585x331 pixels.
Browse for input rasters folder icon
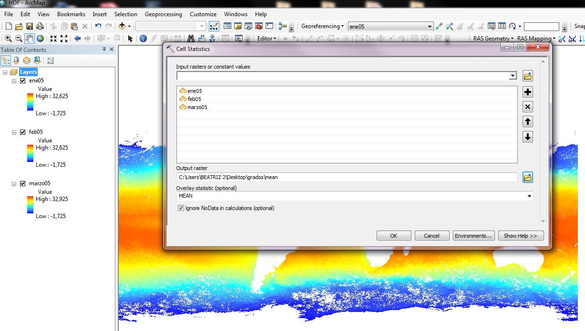527,76
